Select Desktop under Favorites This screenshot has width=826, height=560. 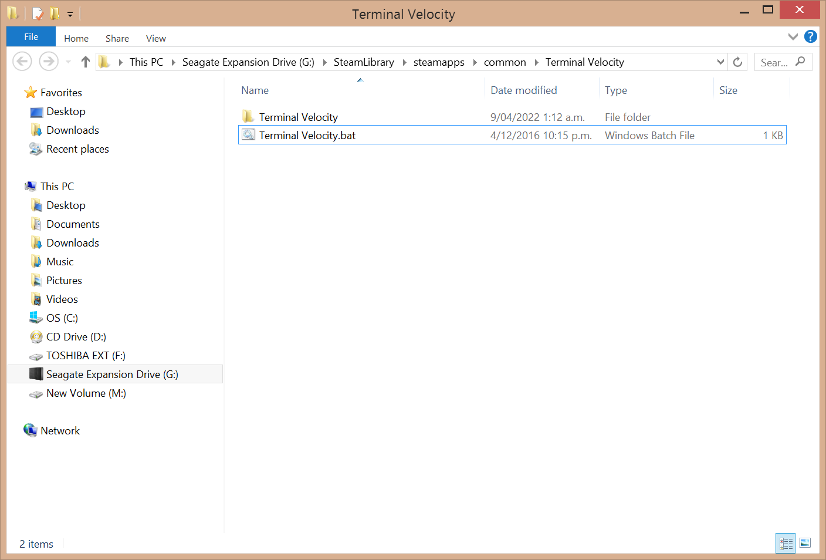coord(66,111)
